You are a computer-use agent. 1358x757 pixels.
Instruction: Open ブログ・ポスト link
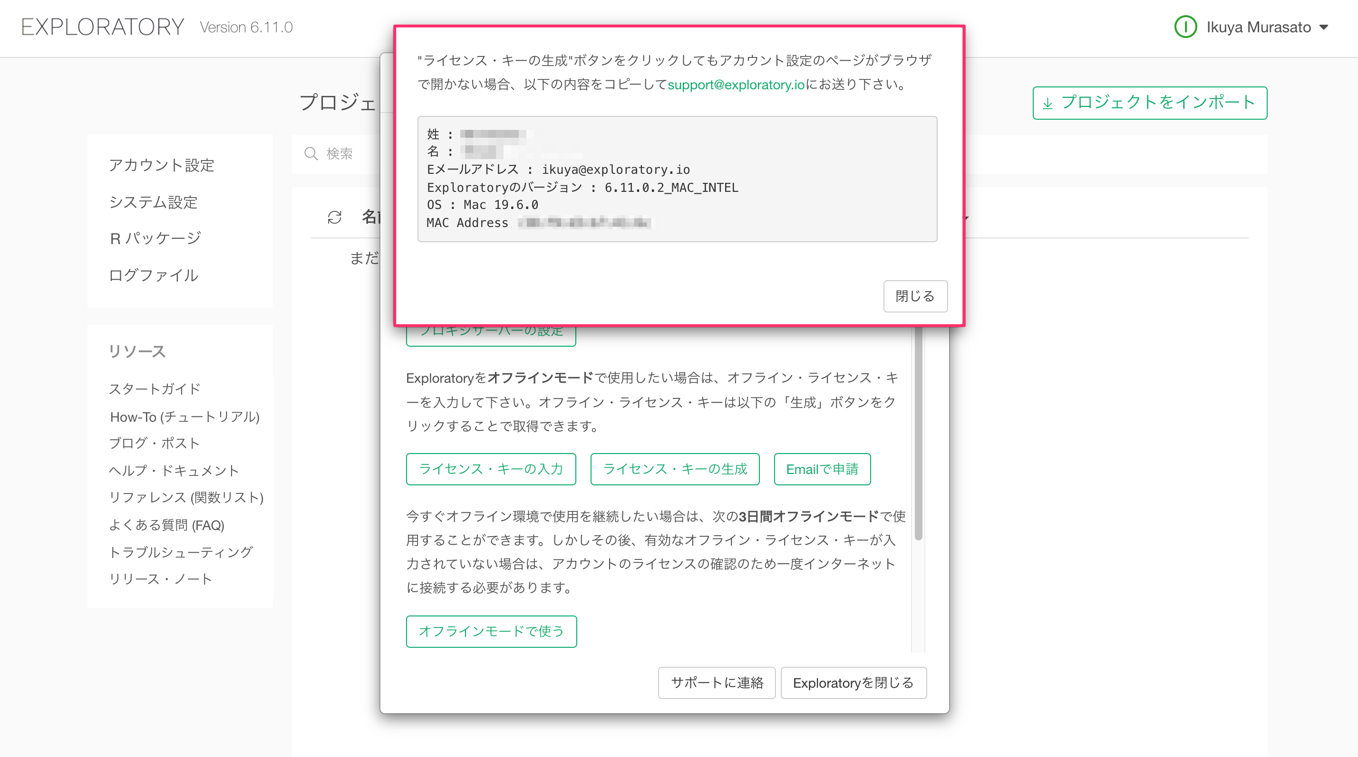[154, 443]
